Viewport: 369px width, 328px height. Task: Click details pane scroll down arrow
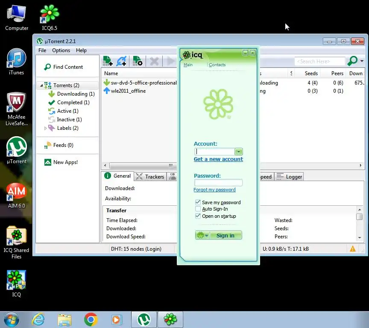[x=360, y=237]
